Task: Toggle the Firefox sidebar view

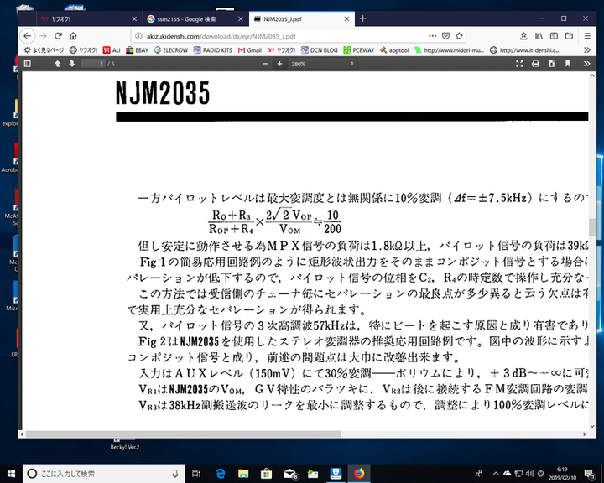Action: click(555, 35)
